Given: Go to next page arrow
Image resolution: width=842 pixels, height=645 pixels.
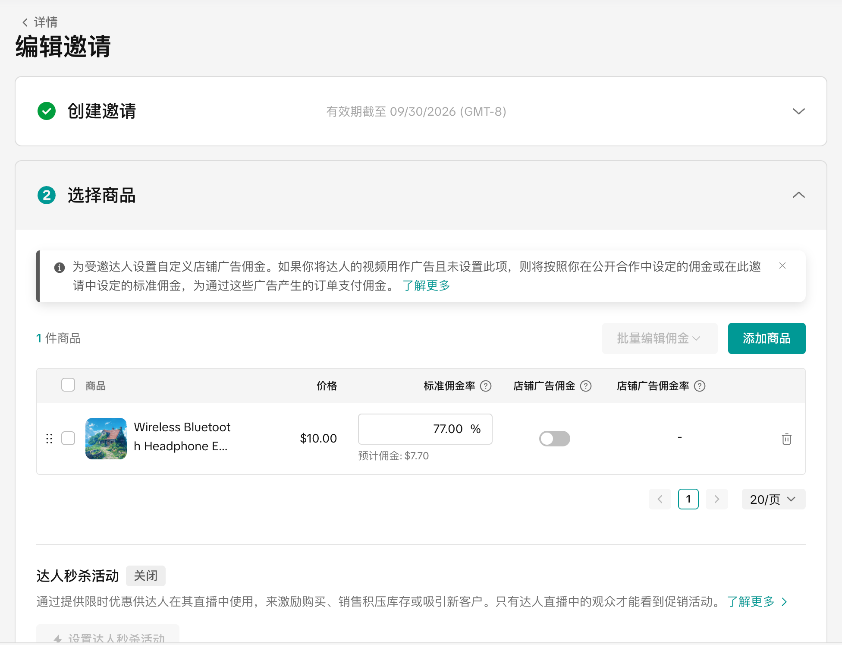Looking at the screenshot, I should click(716, 499).
